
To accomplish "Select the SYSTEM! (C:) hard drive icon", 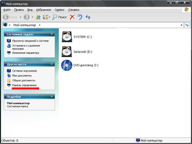I will (67, 37).
